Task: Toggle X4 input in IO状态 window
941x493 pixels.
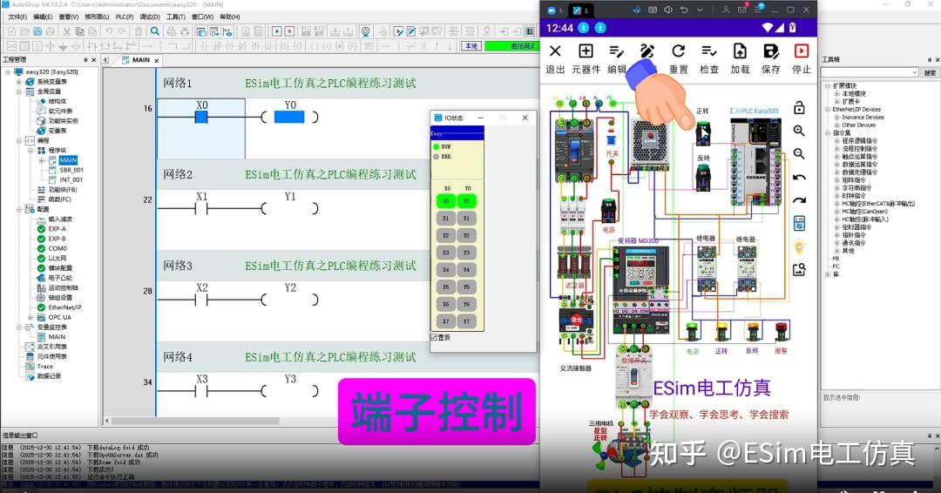Action: click(x=446, y=270)
